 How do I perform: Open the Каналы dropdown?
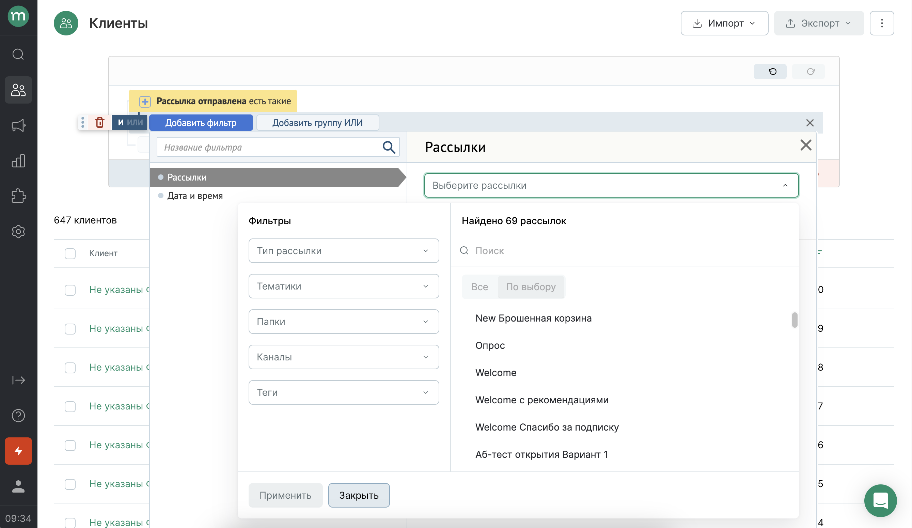coord(344,357)
